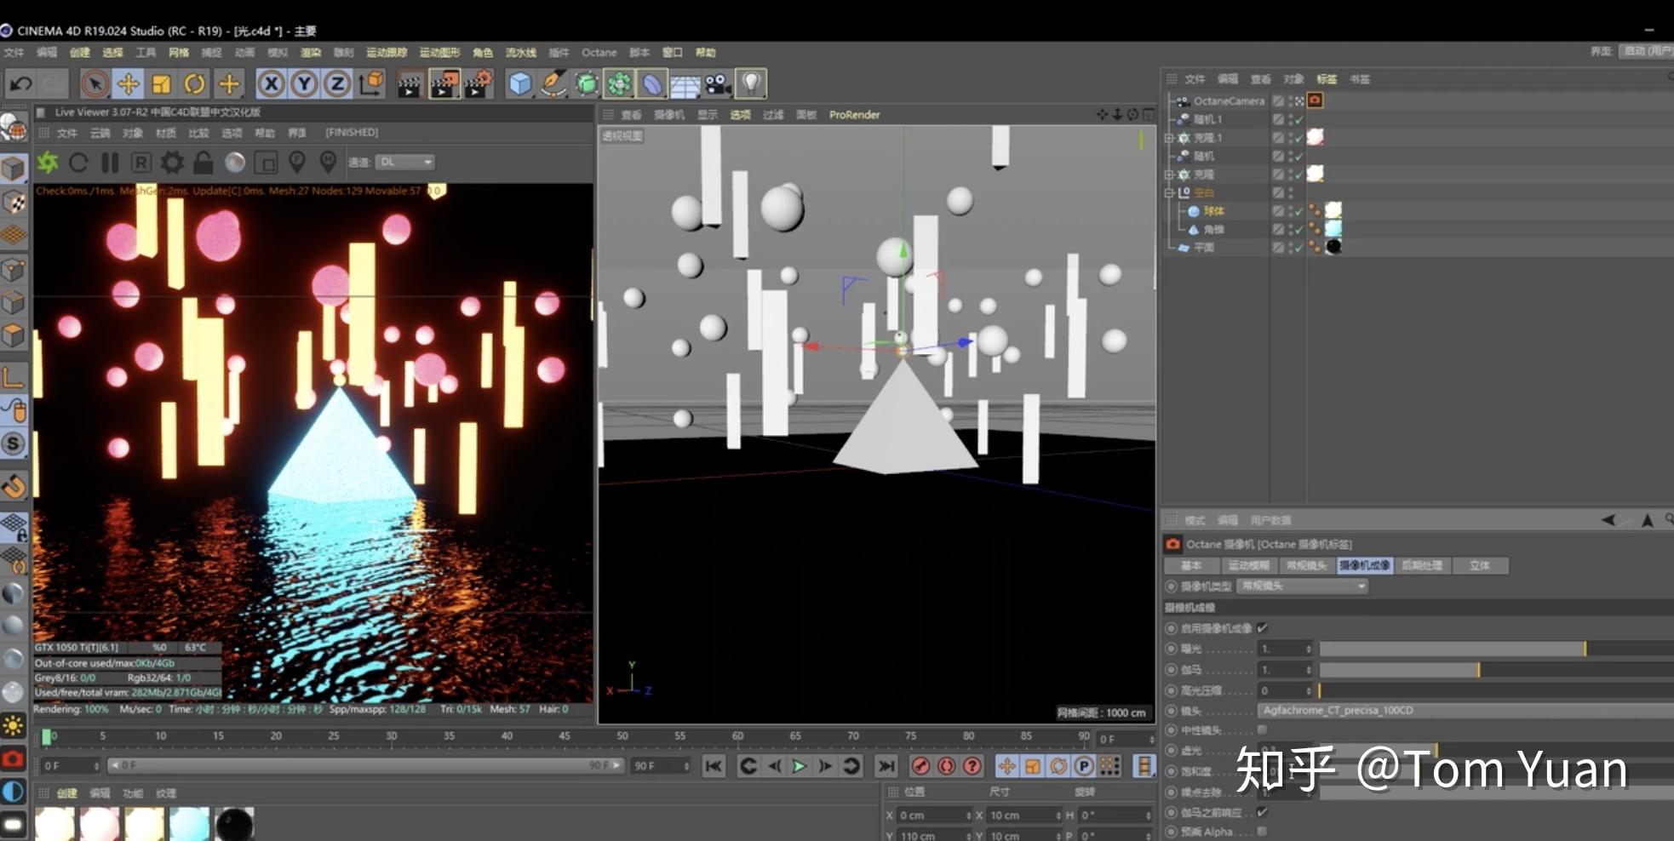Add a cube primitive from toolbar
This screenshot has height=841, width=1674.
pos(519,83)
